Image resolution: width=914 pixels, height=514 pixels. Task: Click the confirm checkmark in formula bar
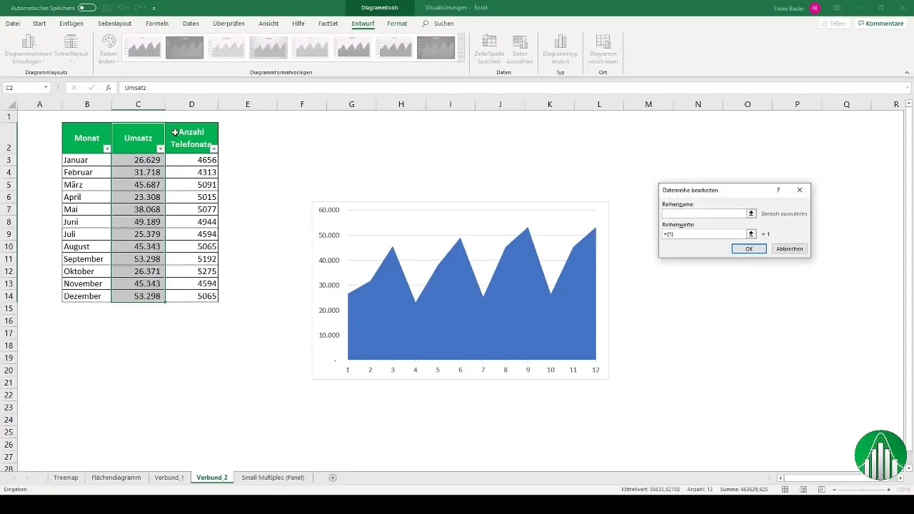[91, 88]
